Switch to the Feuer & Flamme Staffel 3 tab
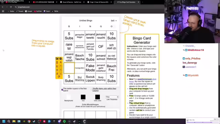The image size is (220, 124). (x=72, y=2)
